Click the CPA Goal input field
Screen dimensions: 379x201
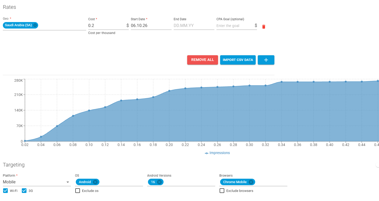235,26
